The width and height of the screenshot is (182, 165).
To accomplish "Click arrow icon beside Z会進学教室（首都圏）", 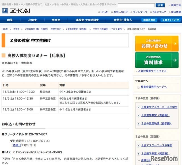I will click(x=138, y=115).
